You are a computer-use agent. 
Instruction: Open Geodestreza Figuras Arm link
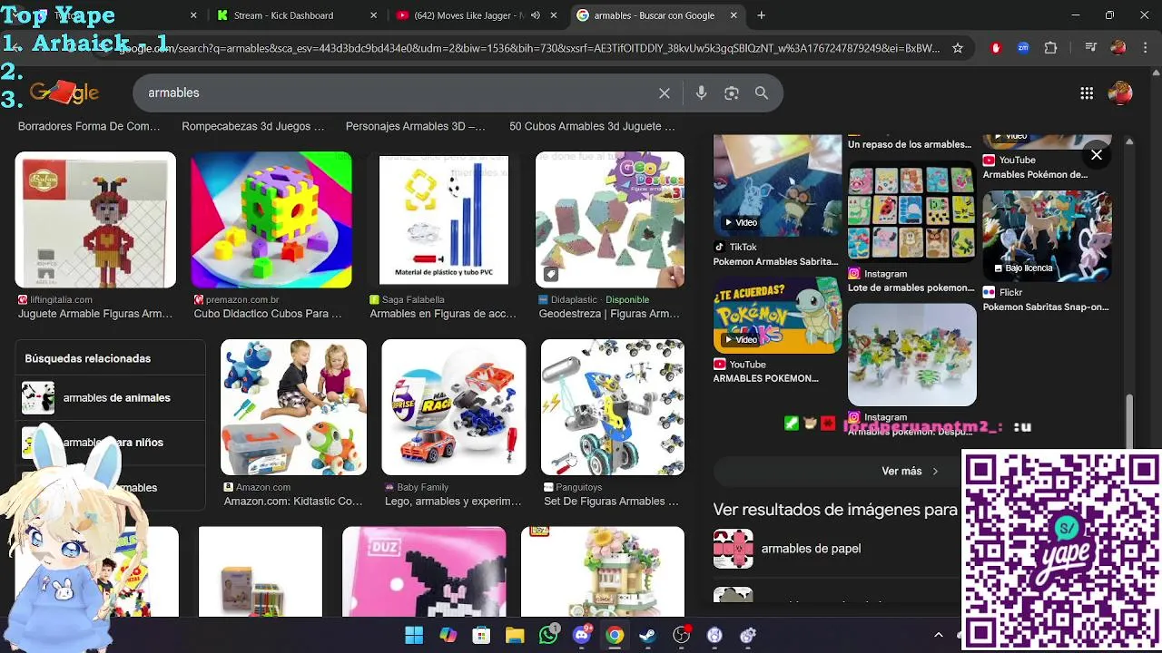609,314
